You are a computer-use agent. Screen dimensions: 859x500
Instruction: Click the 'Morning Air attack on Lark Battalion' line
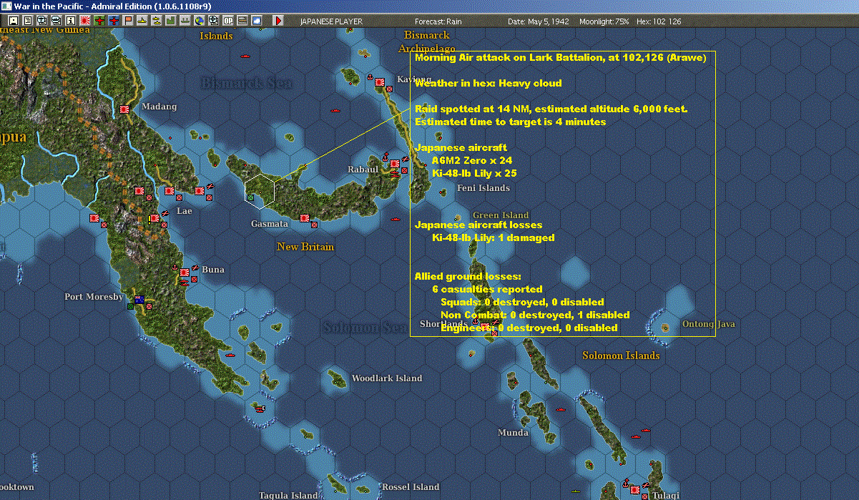(561, 58)
